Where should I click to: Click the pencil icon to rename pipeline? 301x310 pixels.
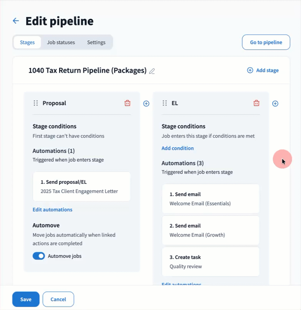pyautogui.click(x=152, y=71)
